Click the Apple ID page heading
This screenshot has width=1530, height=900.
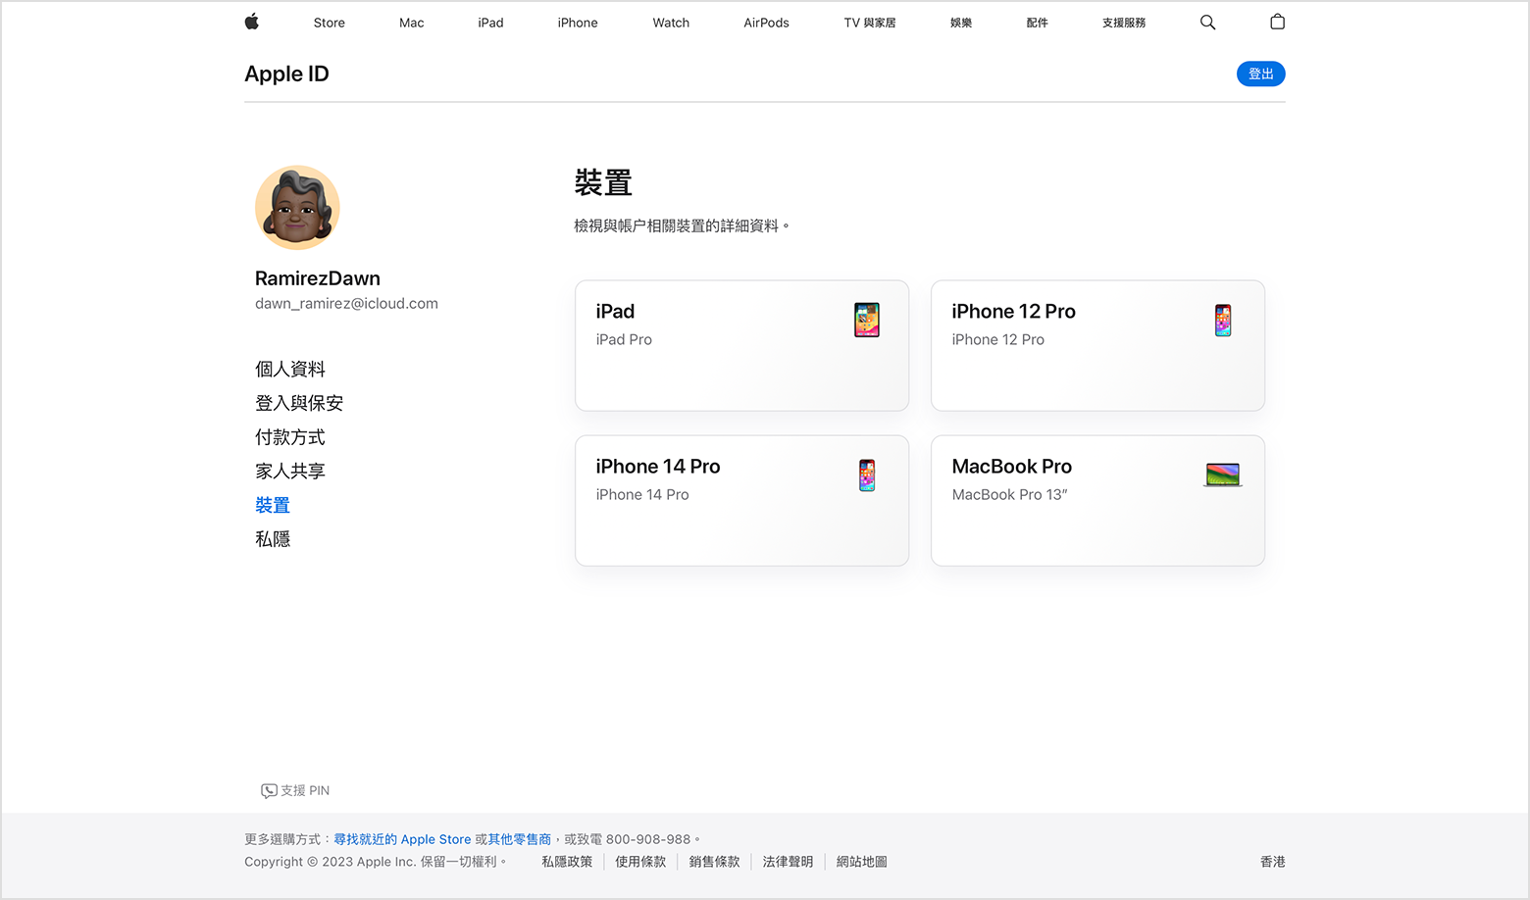tap(286, 75)
